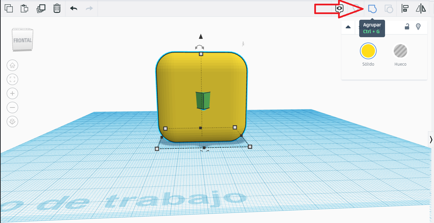Return to Home view
434x223 pixels.
[x=12, y=65]
